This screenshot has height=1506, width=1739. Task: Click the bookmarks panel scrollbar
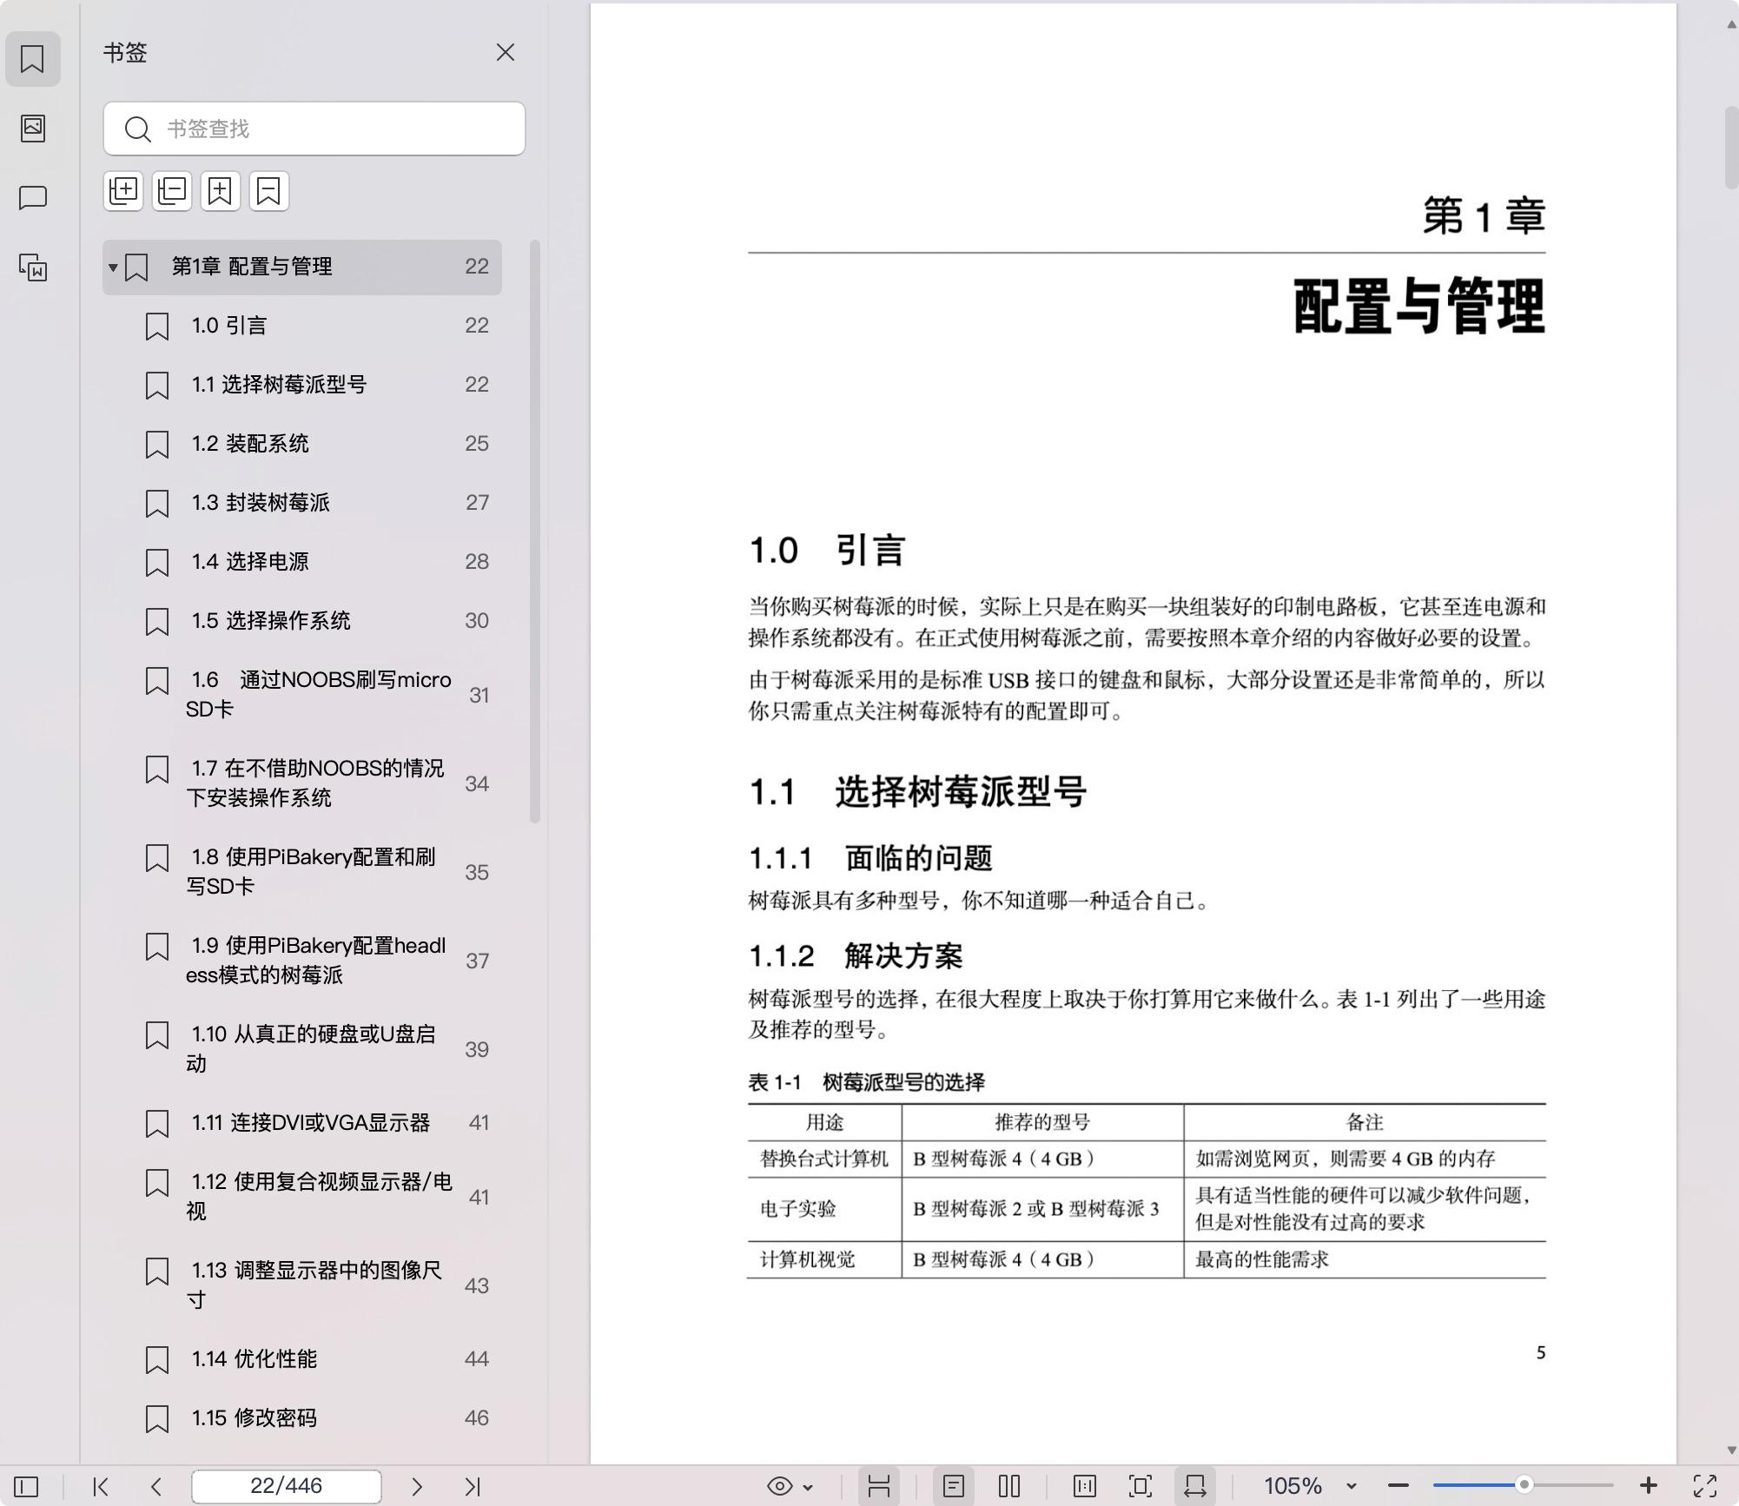coord(535,532)
